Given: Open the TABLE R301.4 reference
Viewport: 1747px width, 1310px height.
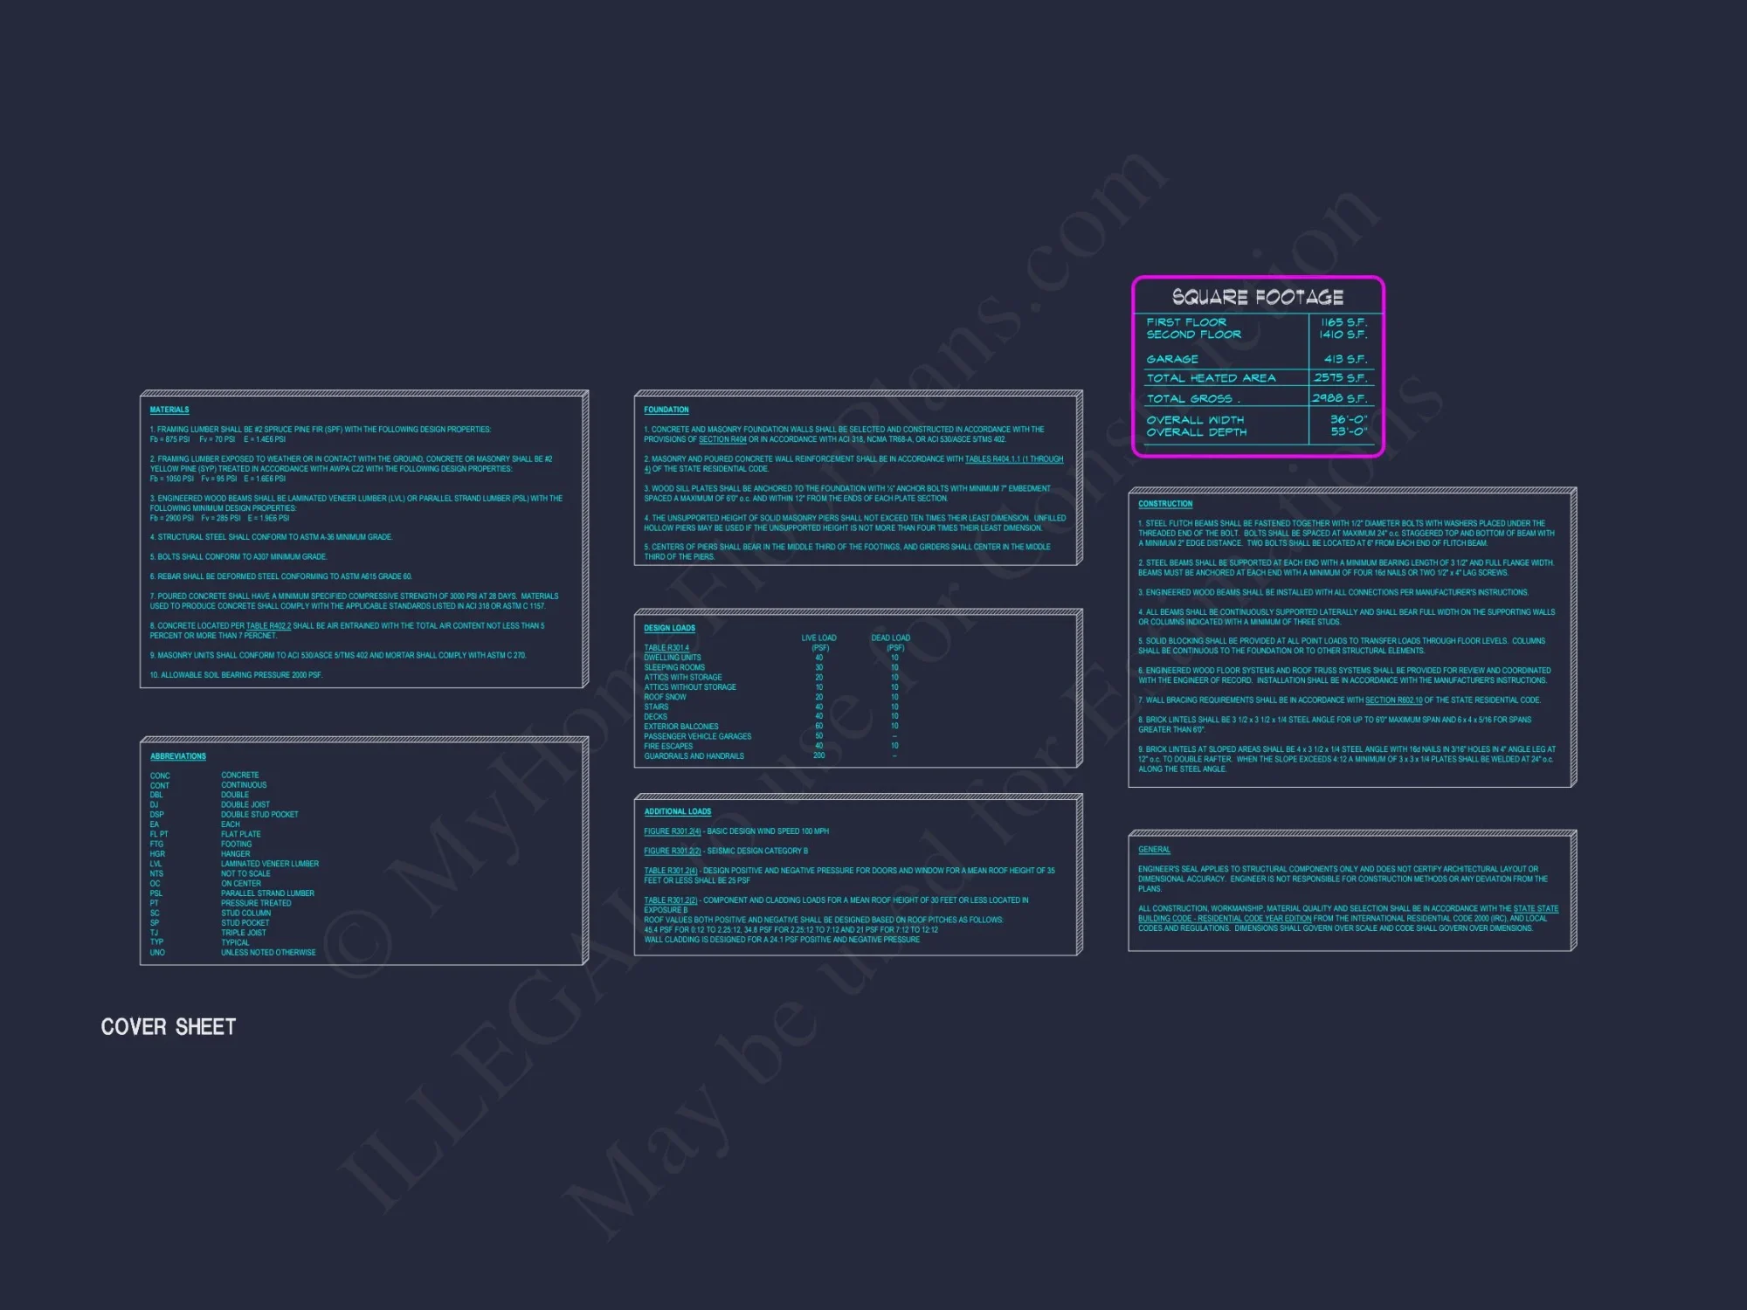Looking at the screenshot, I should tap(666, 648).
